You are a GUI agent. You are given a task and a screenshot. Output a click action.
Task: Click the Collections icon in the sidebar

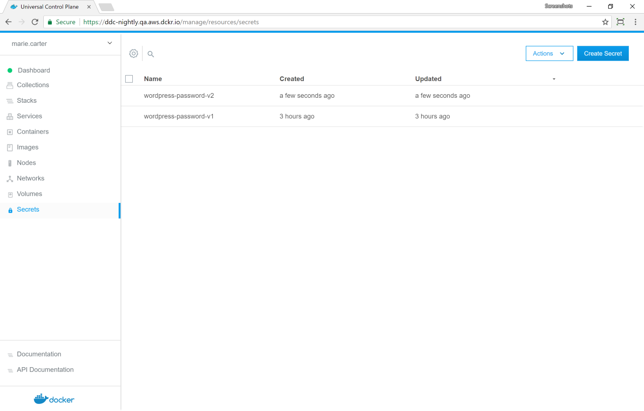10,85
